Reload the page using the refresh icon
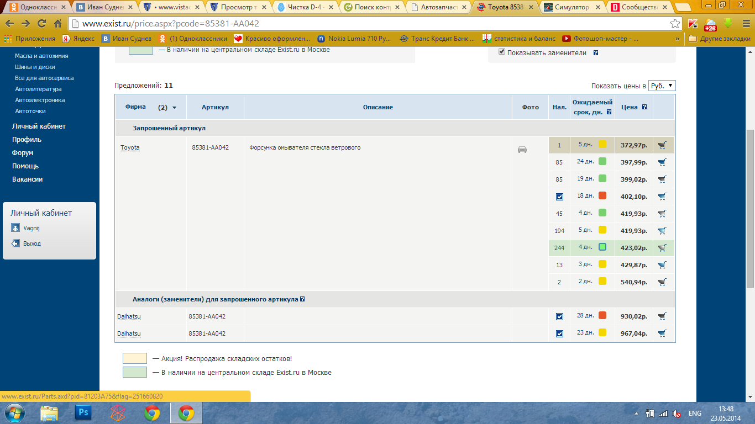Image resolution: width=755 pixels, height=424 pixels. point(41,24)
